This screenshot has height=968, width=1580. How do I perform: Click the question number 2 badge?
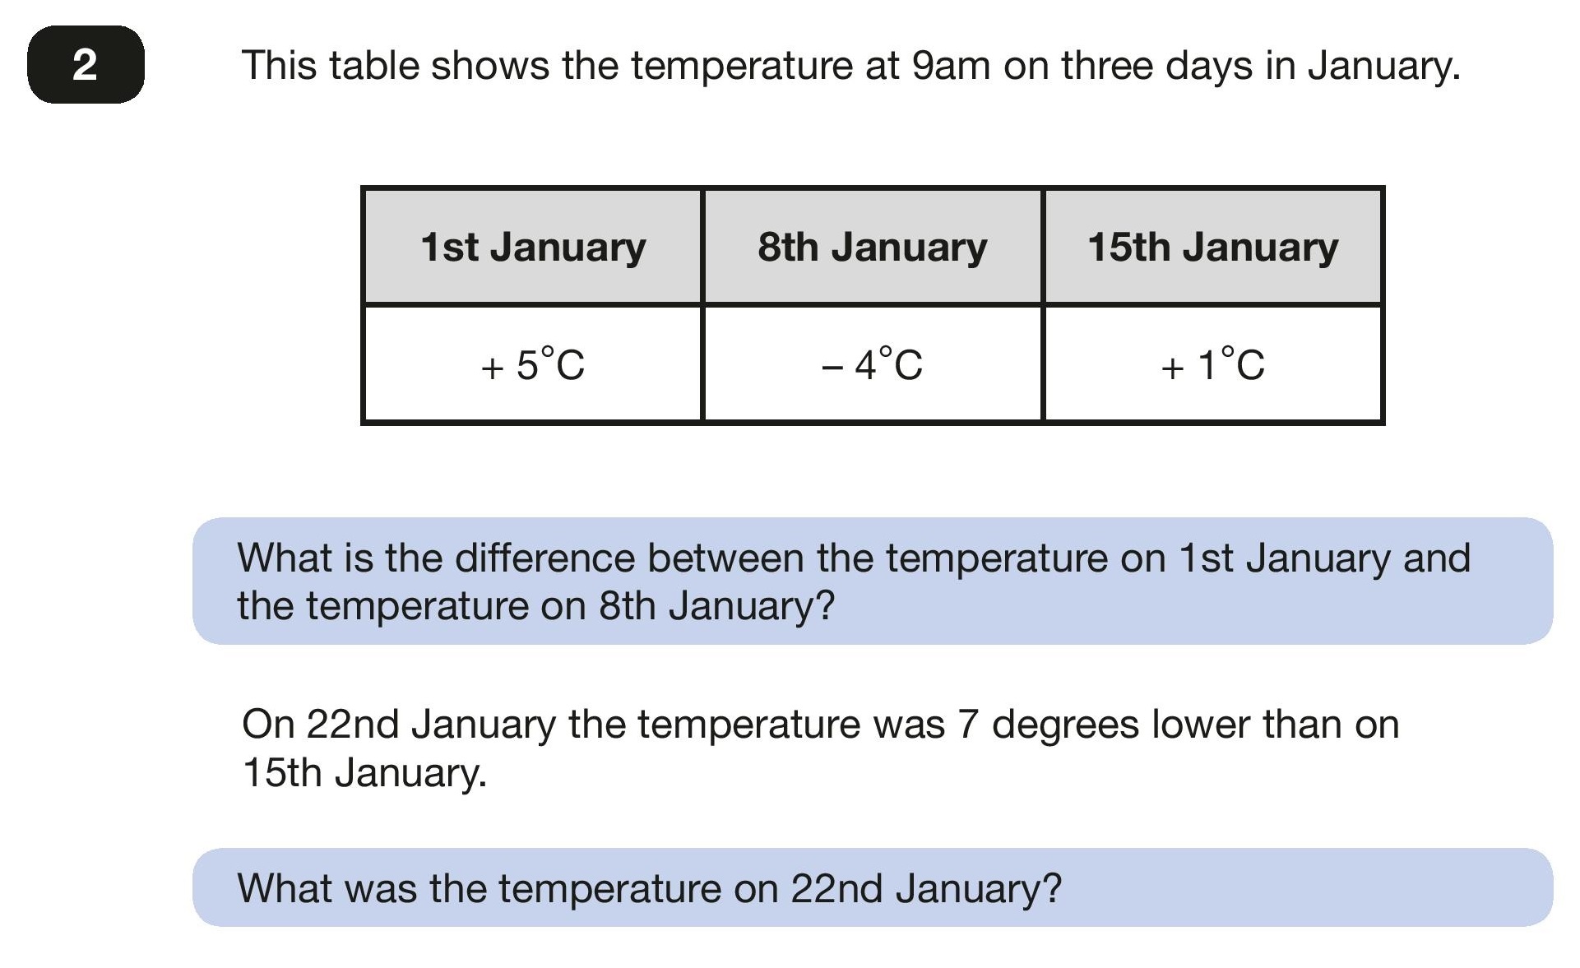point(86,65)
